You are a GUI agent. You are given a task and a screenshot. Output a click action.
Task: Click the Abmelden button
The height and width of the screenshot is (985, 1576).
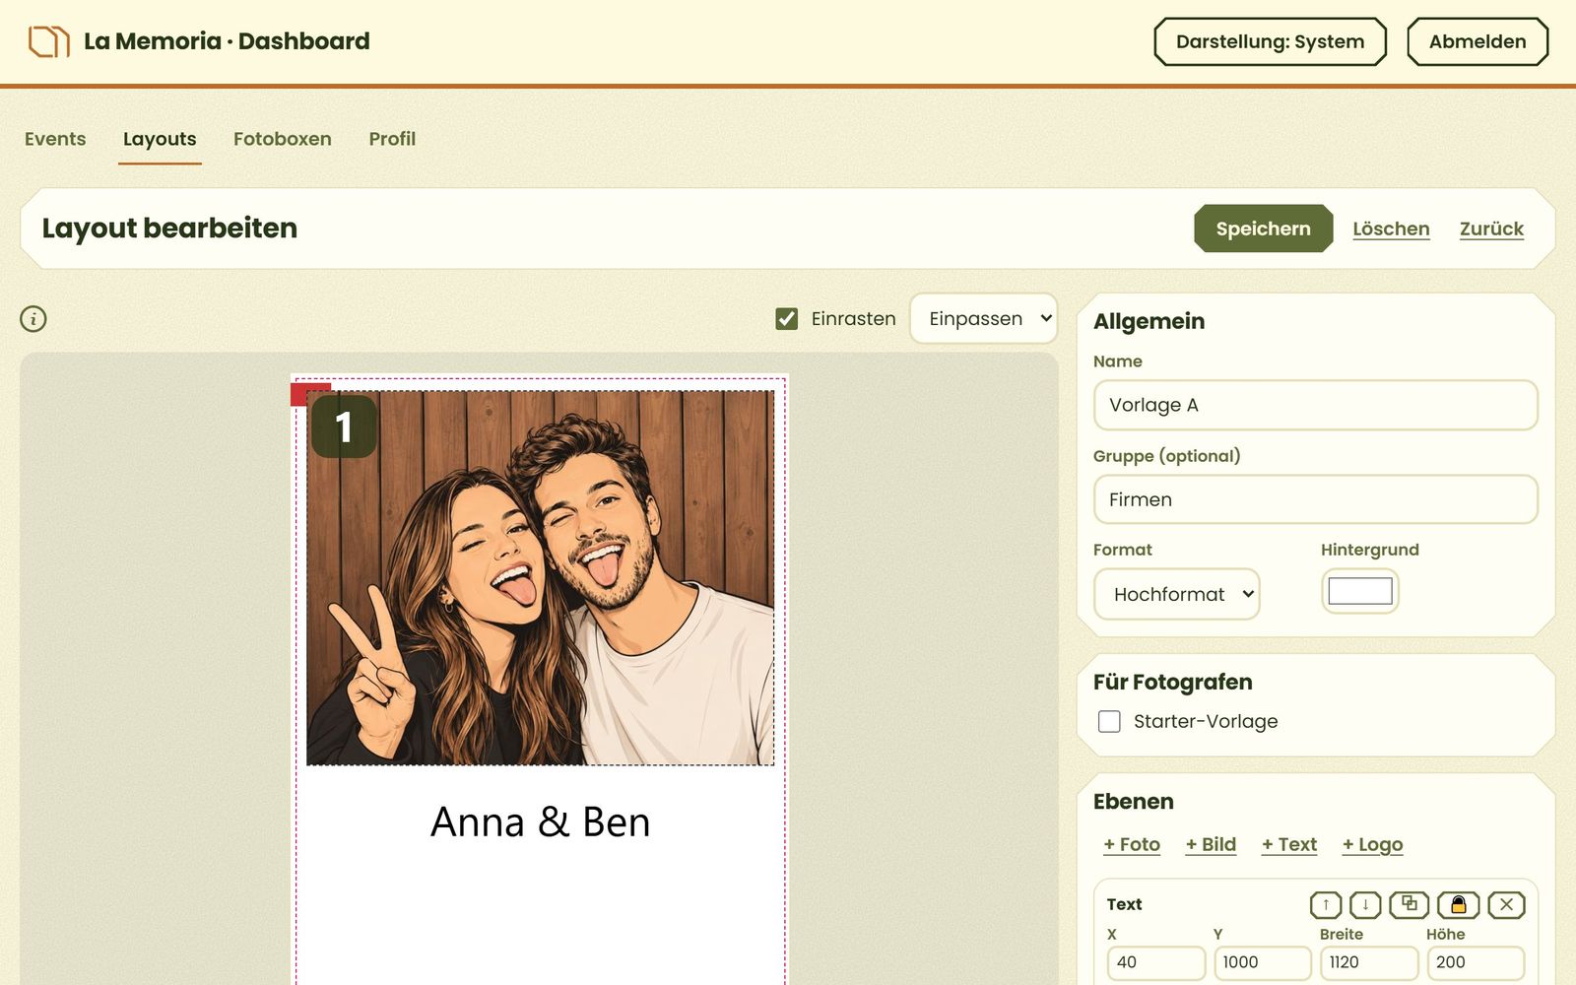(1477, 41)
